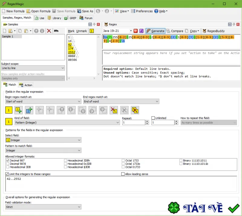Expand the Copy dropdown arrow
This screenshot has height=216, width=242.
(198, 31)
